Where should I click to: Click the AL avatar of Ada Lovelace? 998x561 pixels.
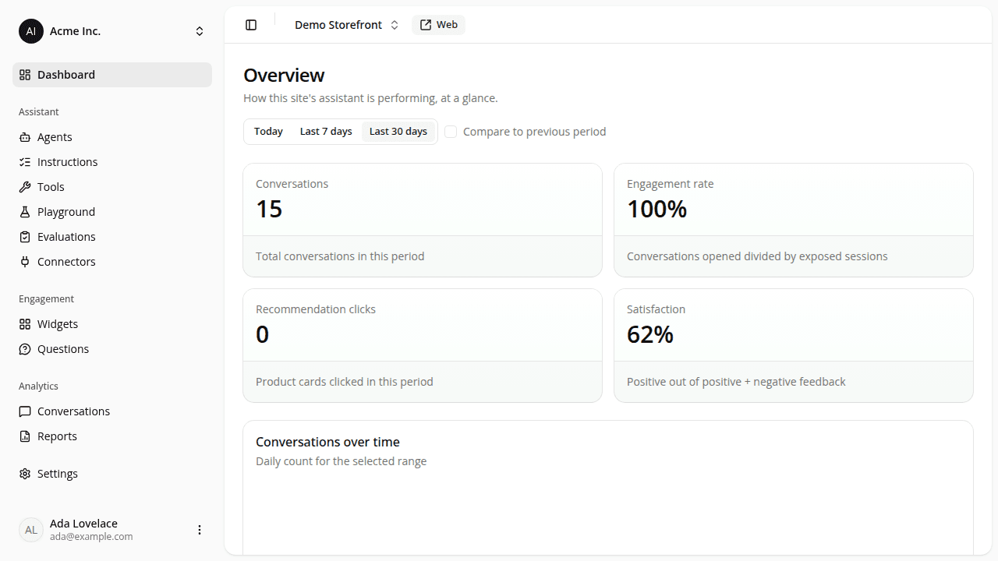(x=31, y=530)
